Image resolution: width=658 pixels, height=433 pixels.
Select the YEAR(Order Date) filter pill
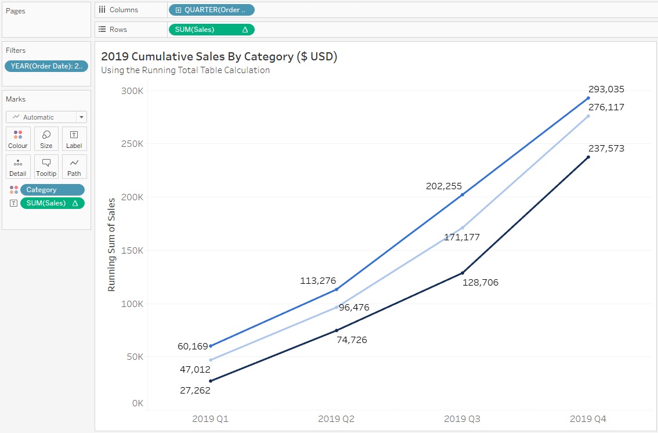46,66
